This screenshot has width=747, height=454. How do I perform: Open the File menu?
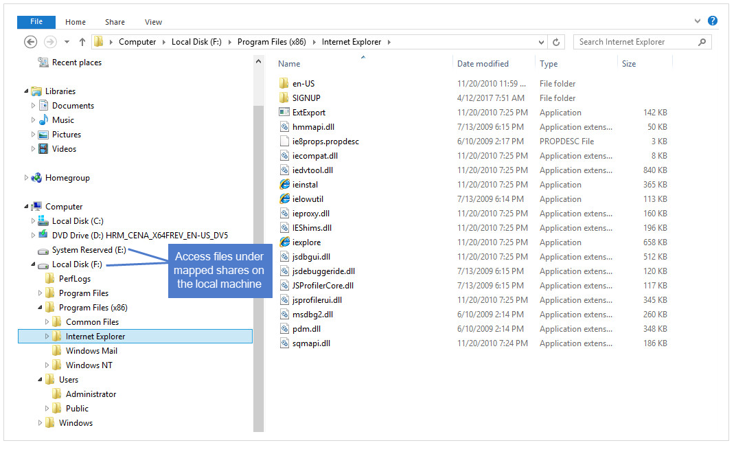pyautogui.click(x=36, y=22)
